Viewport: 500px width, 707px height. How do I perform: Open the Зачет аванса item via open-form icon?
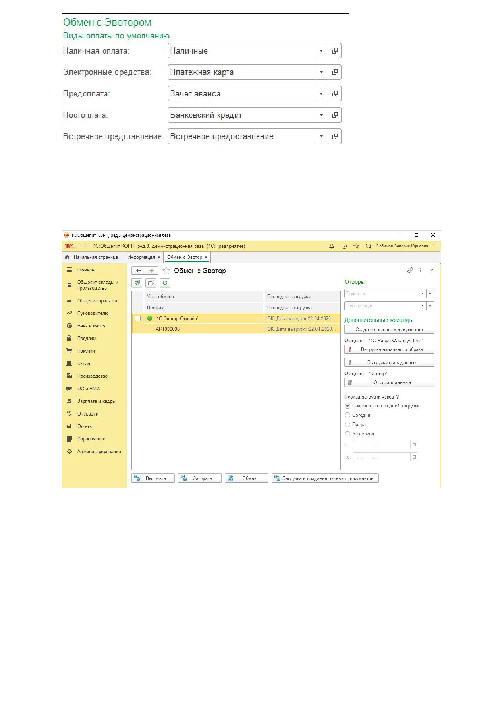coord(334,94)
